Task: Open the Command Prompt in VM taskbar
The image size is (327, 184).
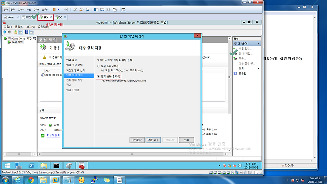Action: (56, 166)
